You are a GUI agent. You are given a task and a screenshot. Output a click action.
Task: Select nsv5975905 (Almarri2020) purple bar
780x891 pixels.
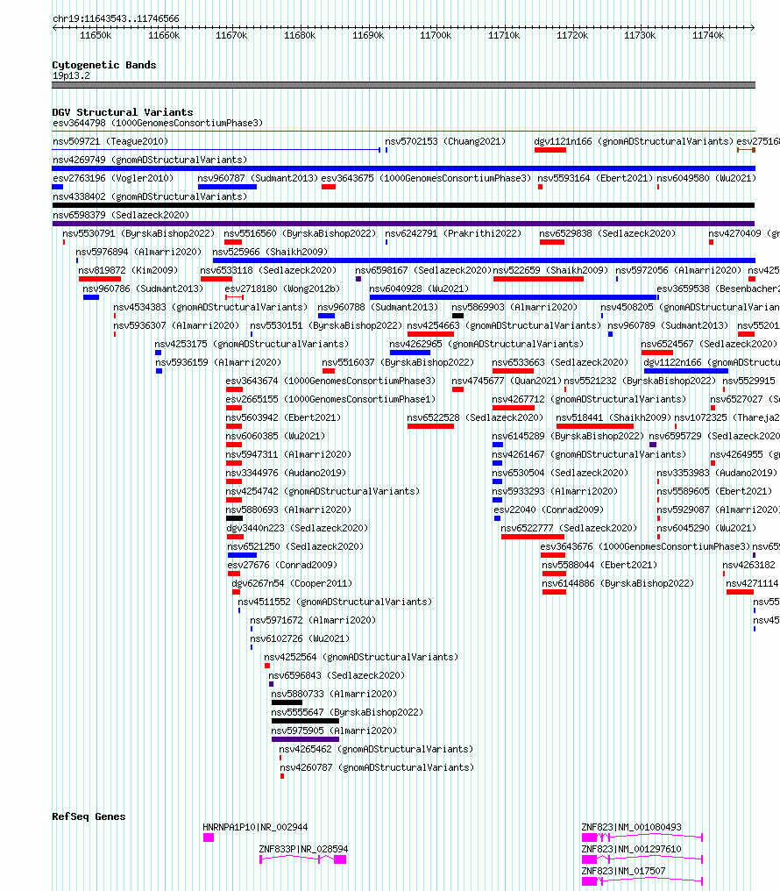pyautogui.click(x=305, y=739)
